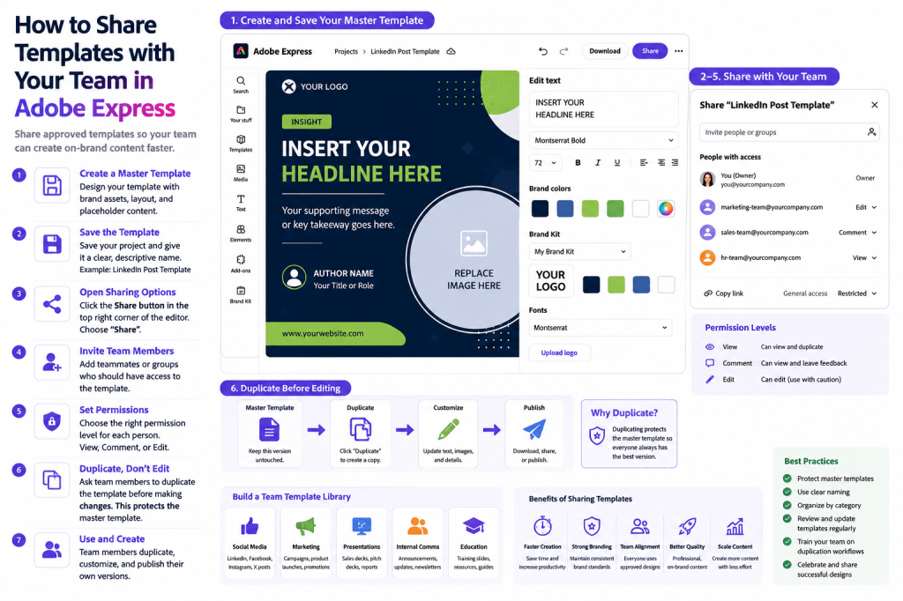Change sales-team Comment permission dropdown

[857, 233]
